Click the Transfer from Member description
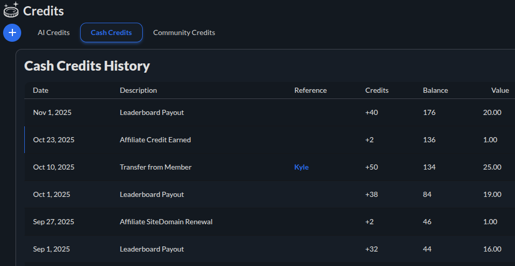515x266 pixels. 156,167
